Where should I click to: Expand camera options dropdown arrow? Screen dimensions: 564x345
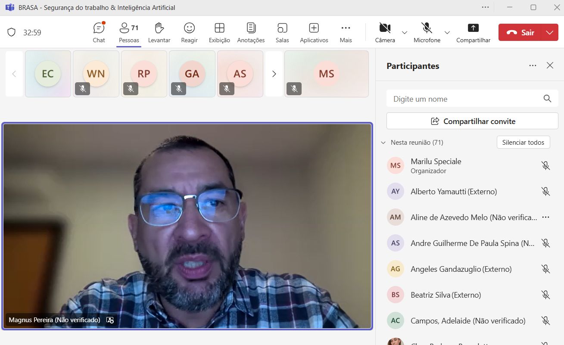point(405,33)
